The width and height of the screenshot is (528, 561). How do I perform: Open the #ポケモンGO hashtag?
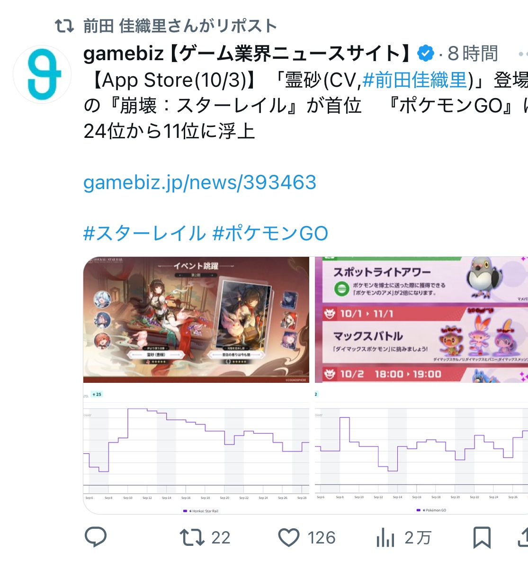point(270,233)
